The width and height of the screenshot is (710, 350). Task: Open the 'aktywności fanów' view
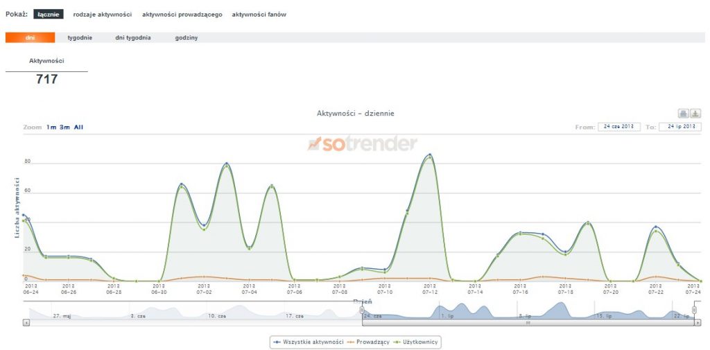pos(259,15)
